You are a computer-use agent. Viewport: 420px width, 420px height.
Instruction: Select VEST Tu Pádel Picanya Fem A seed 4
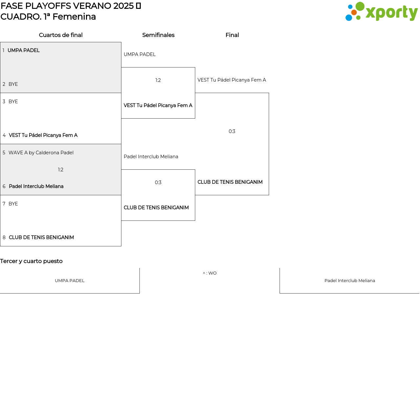[x=43, y=135]
